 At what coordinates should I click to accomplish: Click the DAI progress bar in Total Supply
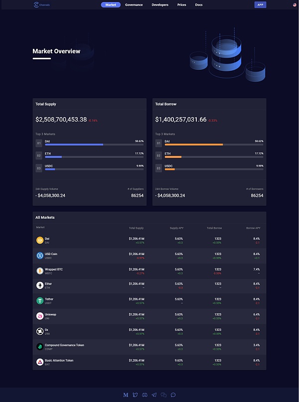pyautogui.click(x=94, y=144)
